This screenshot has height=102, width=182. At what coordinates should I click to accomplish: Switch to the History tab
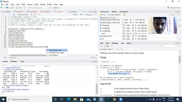114,12
